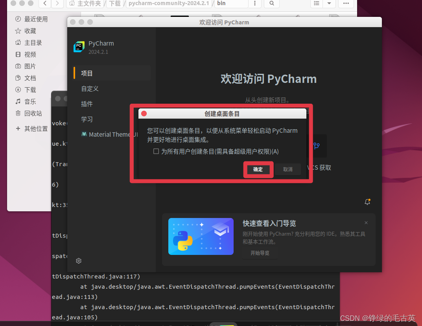Image resolution: width=422 pixels, height=326 pixels.
Task: Switch file manager to list view
Action: (x=317, y=3)
